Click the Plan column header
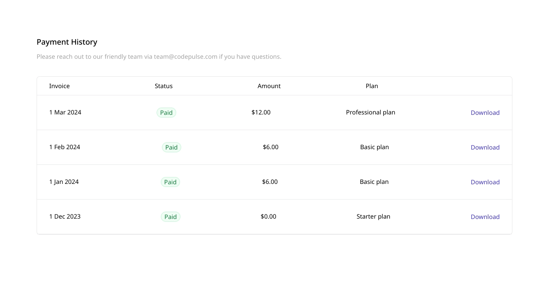 pos(372,86)
